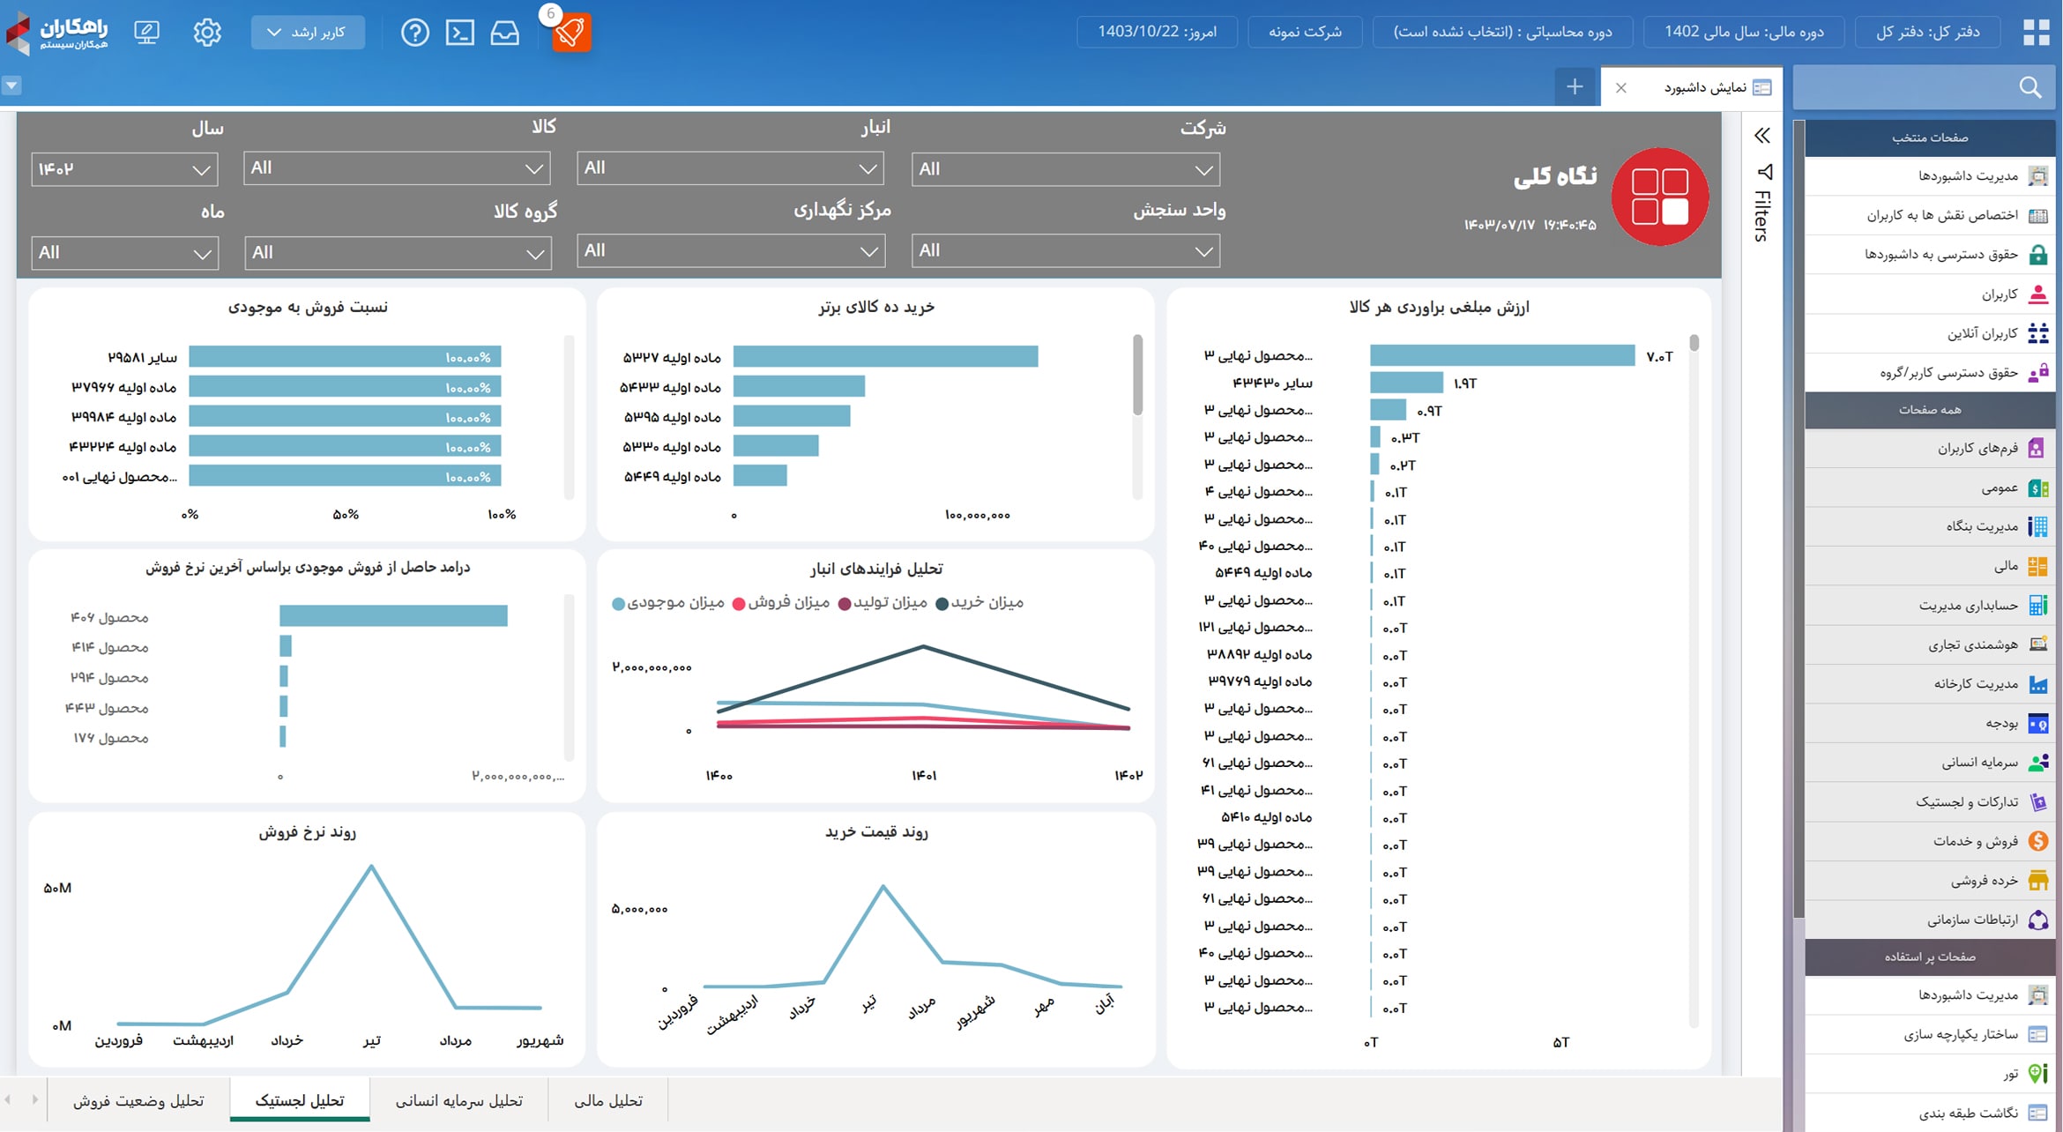The height and width of the screenshot is (1132, 2063).
Task: Switch to تحلیل مالی tab
Action: (608, 1100)
